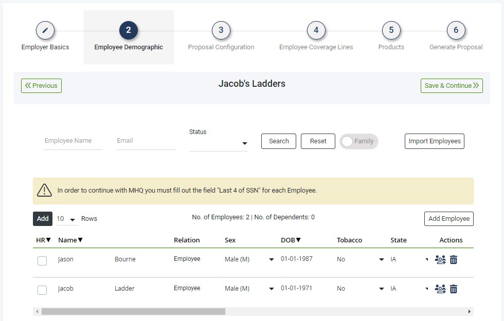Click the Search button
504x321 pixels.
279,141
